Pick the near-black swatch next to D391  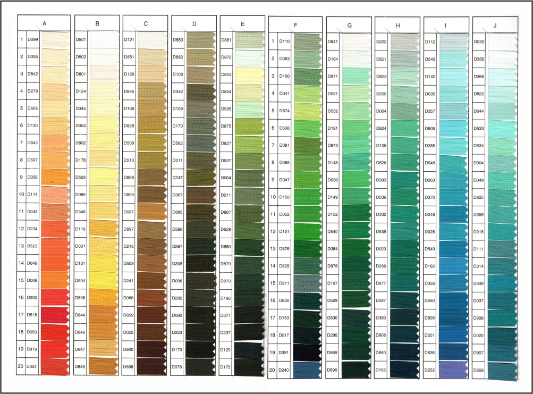(x=307, y=353)
